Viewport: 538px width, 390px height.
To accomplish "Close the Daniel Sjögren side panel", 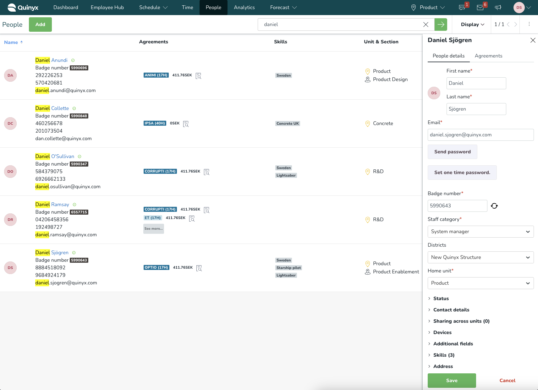I will tap(533, 40).
